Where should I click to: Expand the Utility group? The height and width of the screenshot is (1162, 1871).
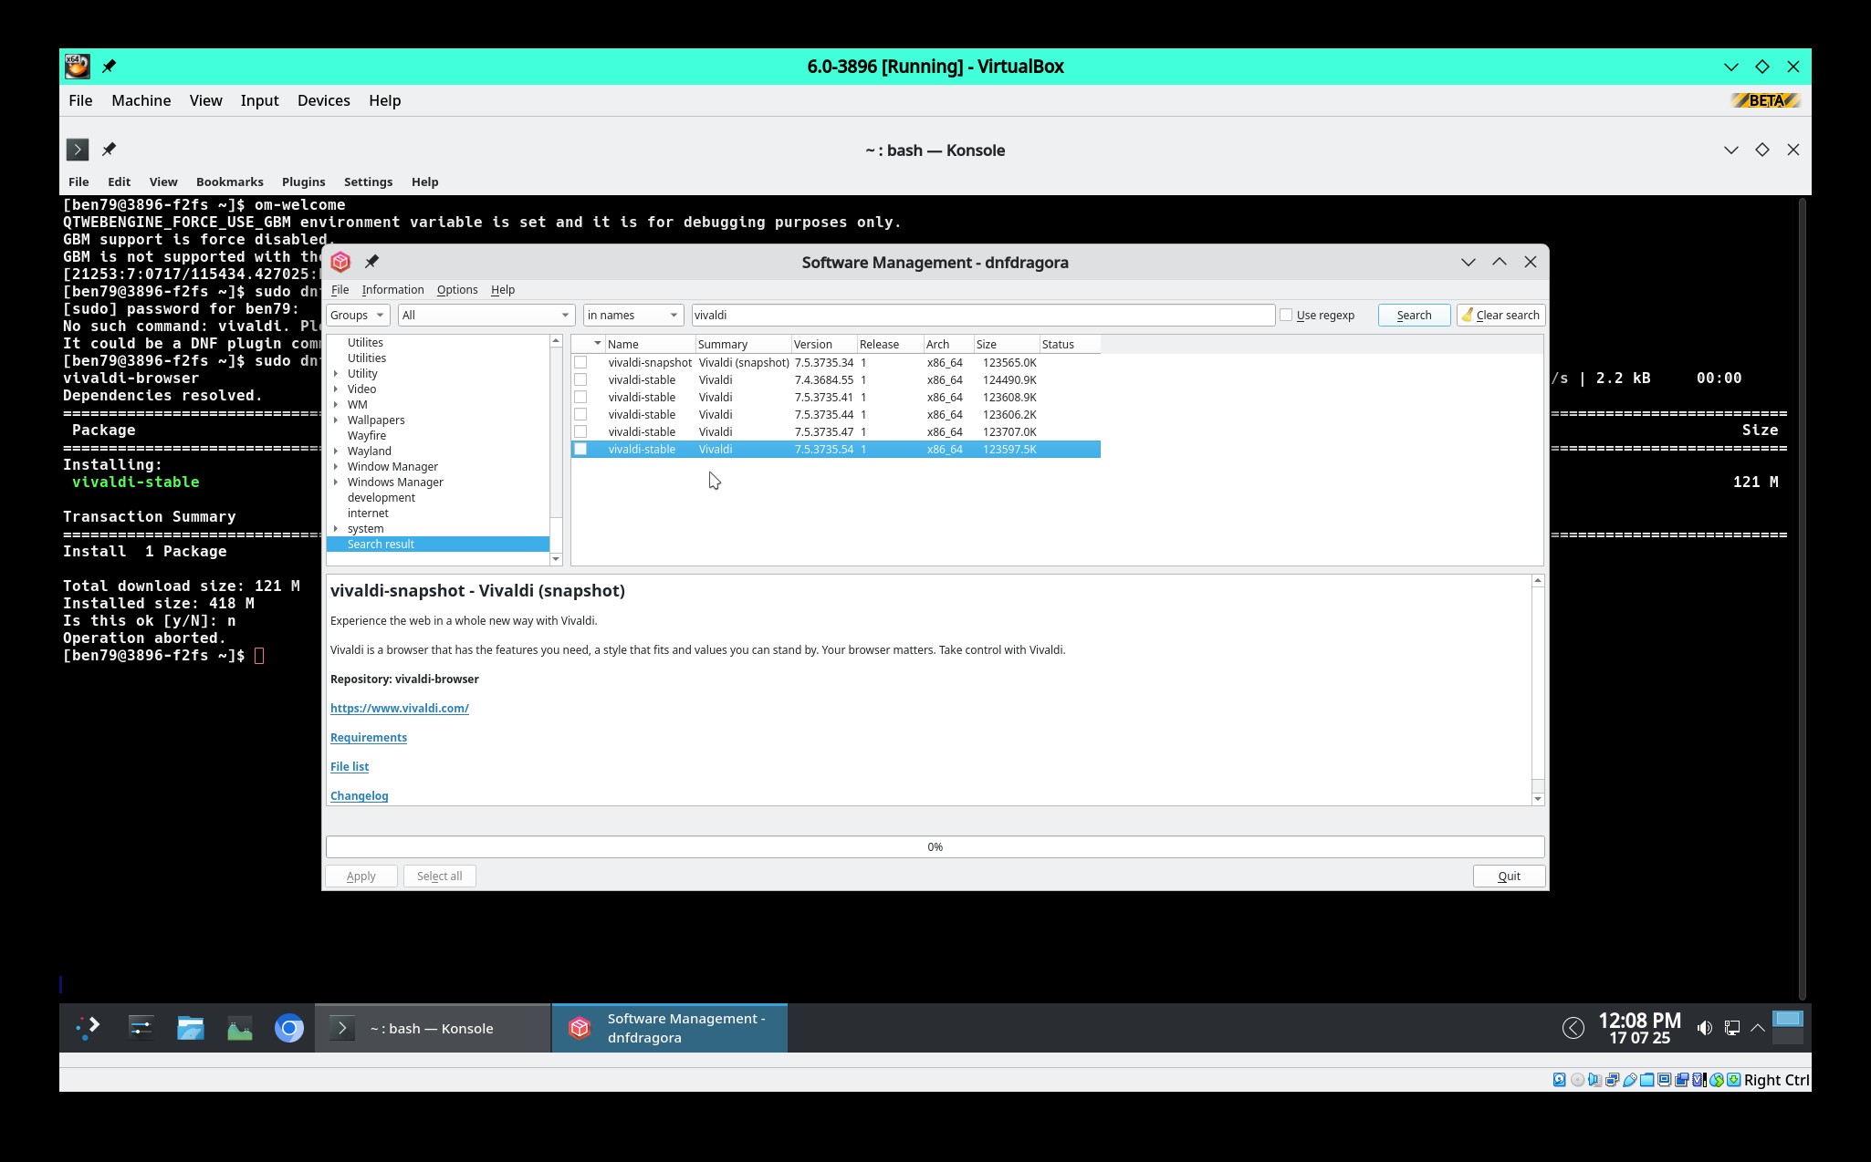coord(336,373)
